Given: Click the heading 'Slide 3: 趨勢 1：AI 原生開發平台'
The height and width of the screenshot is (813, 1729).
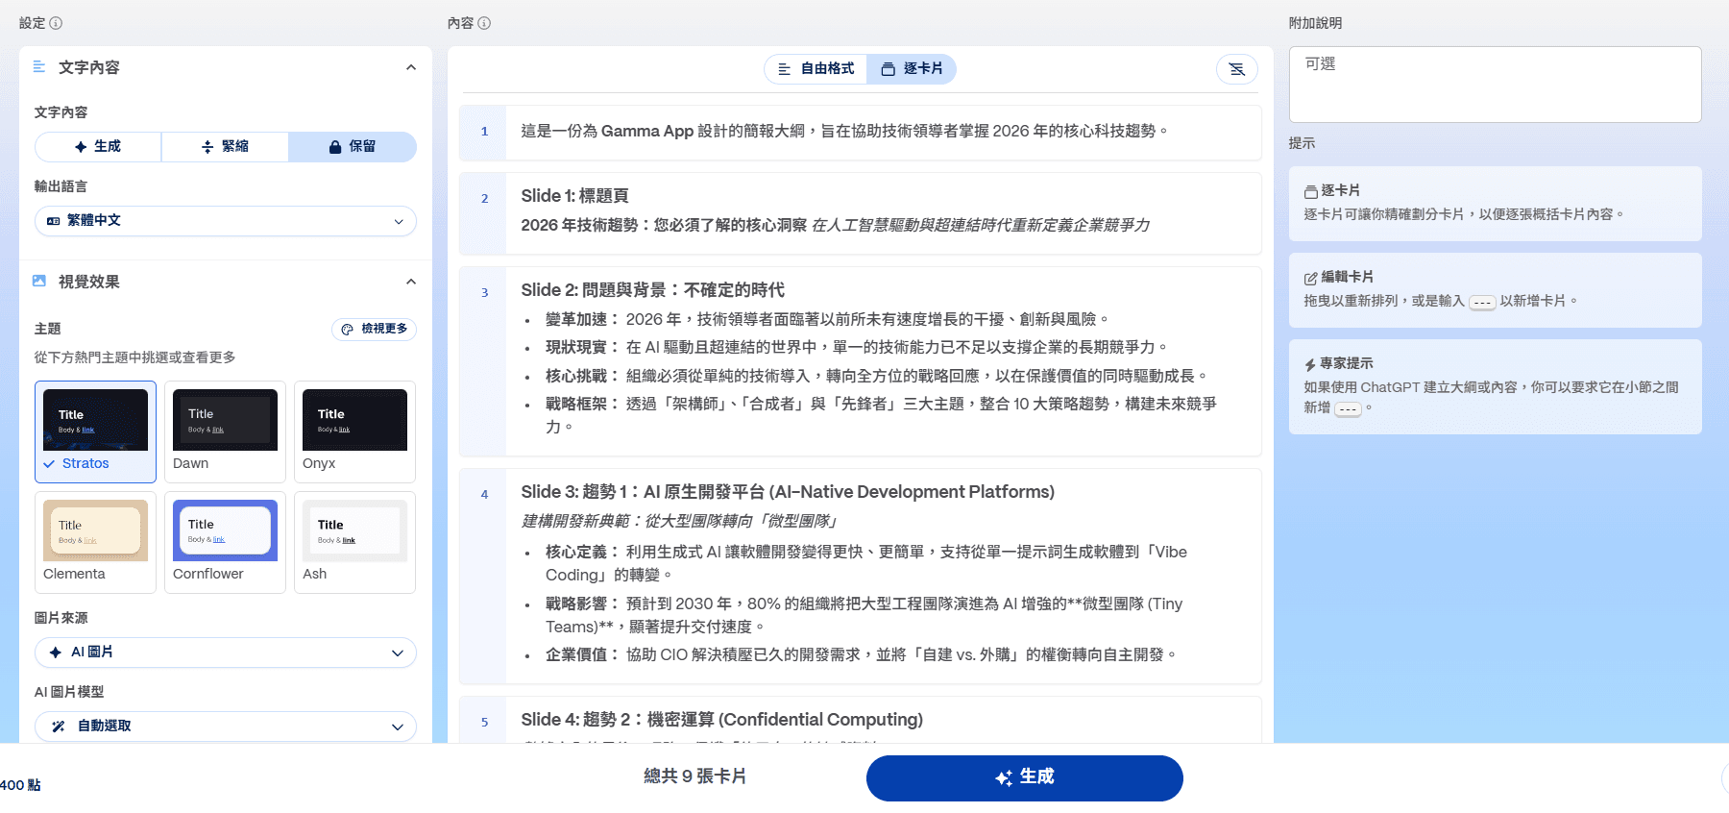Looking at the screenshot, I should point(788,492).
